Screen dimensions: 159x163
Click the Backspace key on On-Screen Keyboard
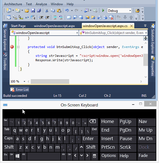tap(93, 122)
